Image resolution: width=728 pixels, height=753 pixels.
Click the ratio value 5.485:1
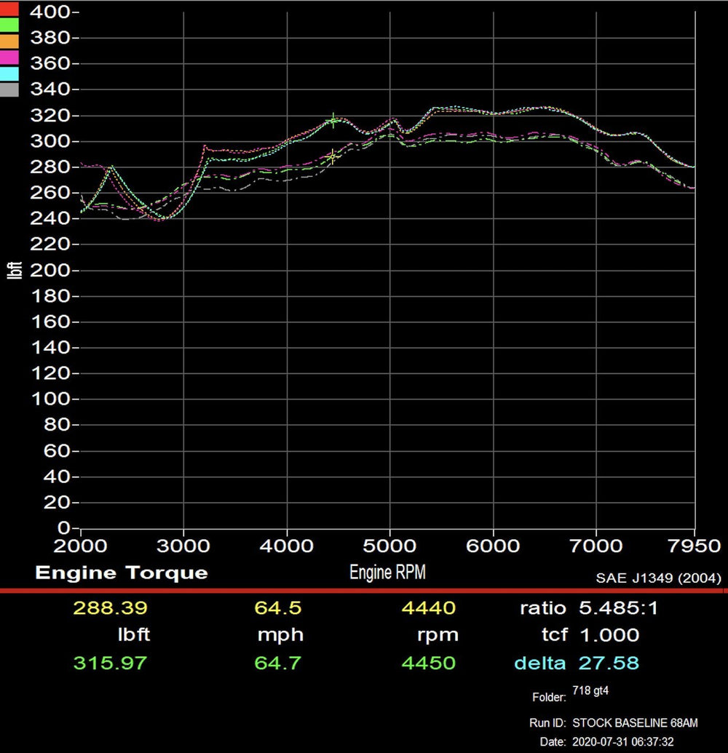coord(618,607)
